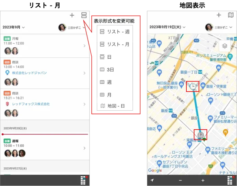Click the セブン-イレブン 銀座7丁目 store pin
Image resolution: width=237 pixels, height=186 pixels.
pyautogui.click(x=159, y=164)
